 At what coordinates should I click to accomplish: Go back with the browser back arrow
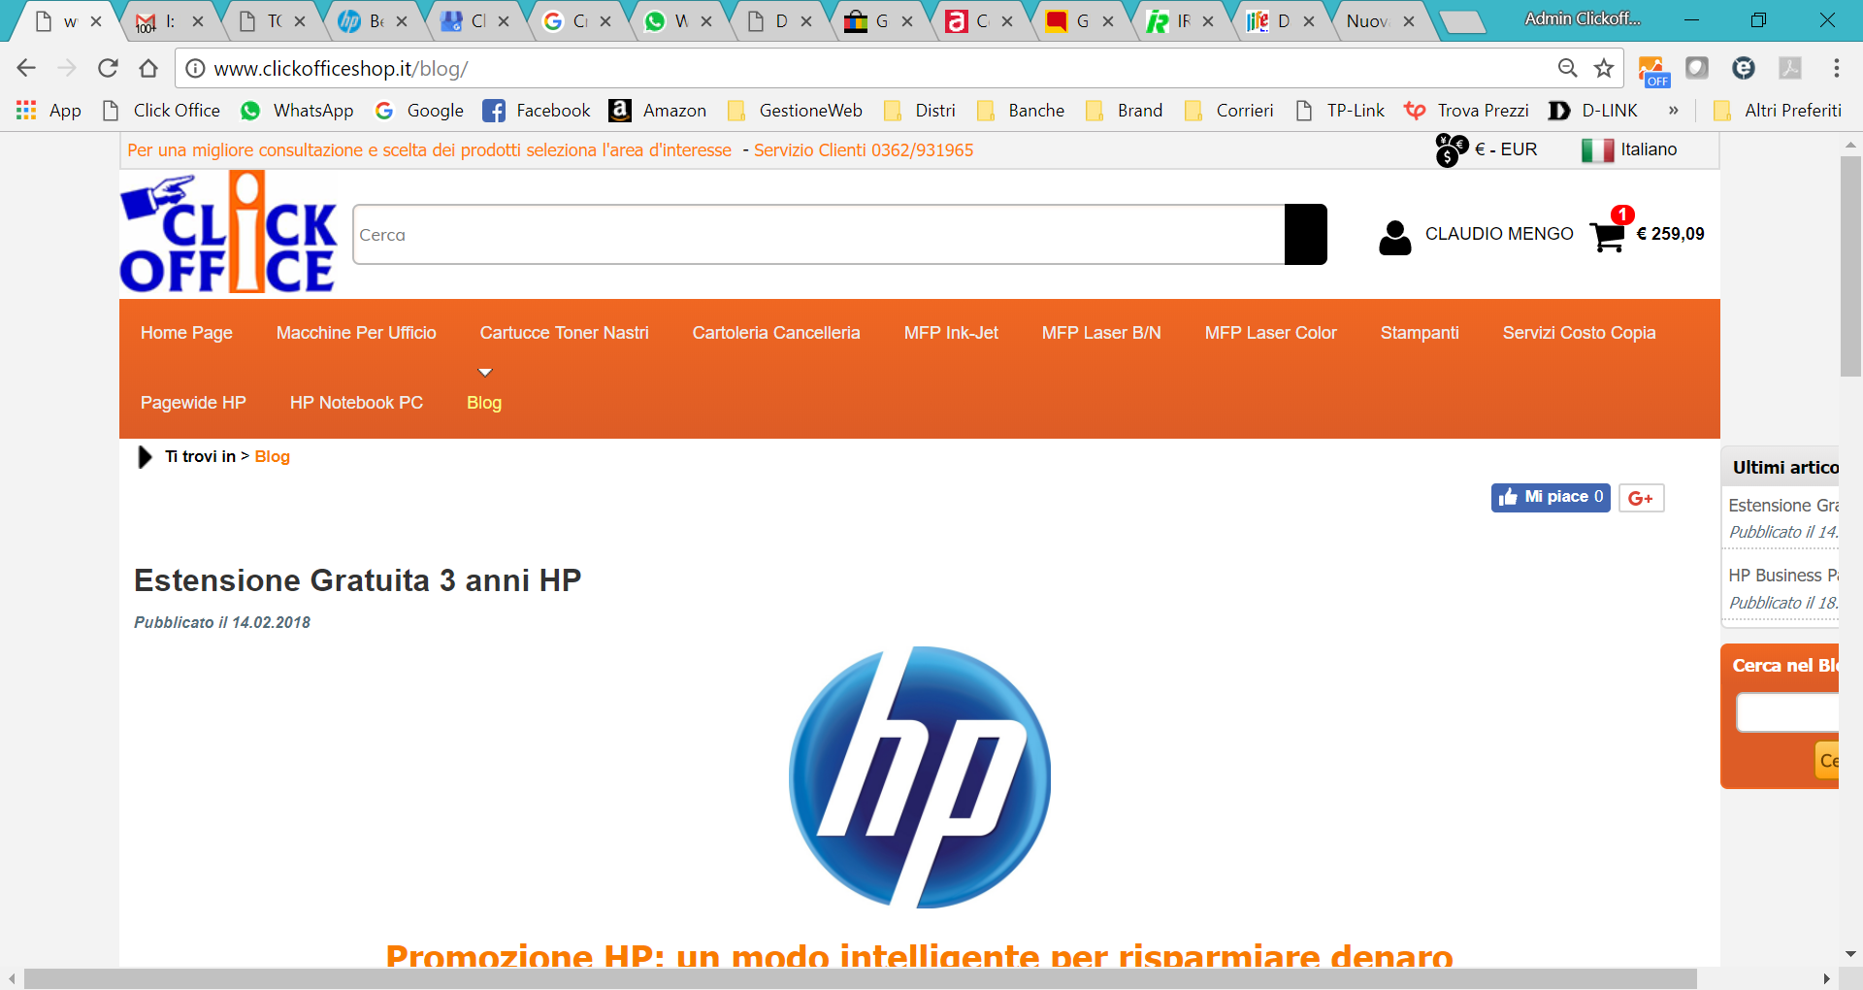[26, 68]
